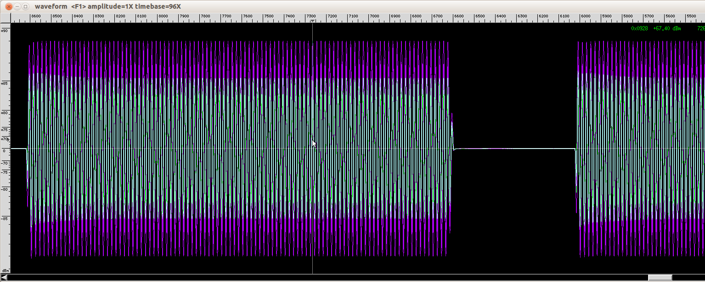Click the 6800 tick on time ruler
This screenshot has height=282, width=705.
417,16
